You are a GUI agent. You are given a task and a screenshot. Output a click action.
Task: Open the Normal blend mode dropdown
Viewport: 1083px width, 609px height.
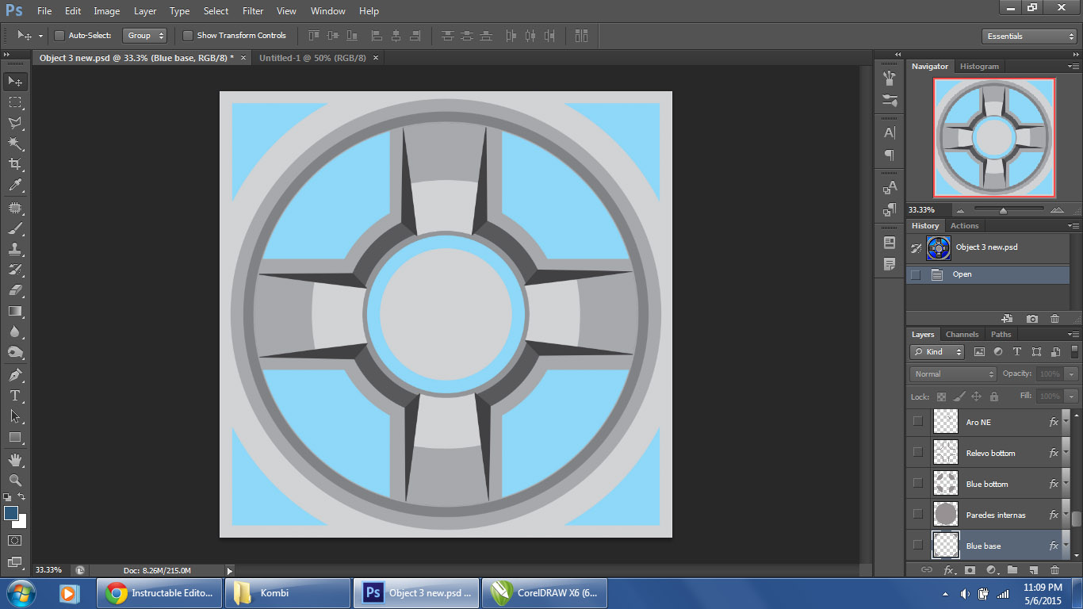[953, 373]
